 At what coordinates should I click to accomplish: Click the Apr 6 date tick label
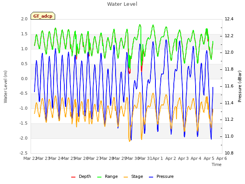[221, 158]
